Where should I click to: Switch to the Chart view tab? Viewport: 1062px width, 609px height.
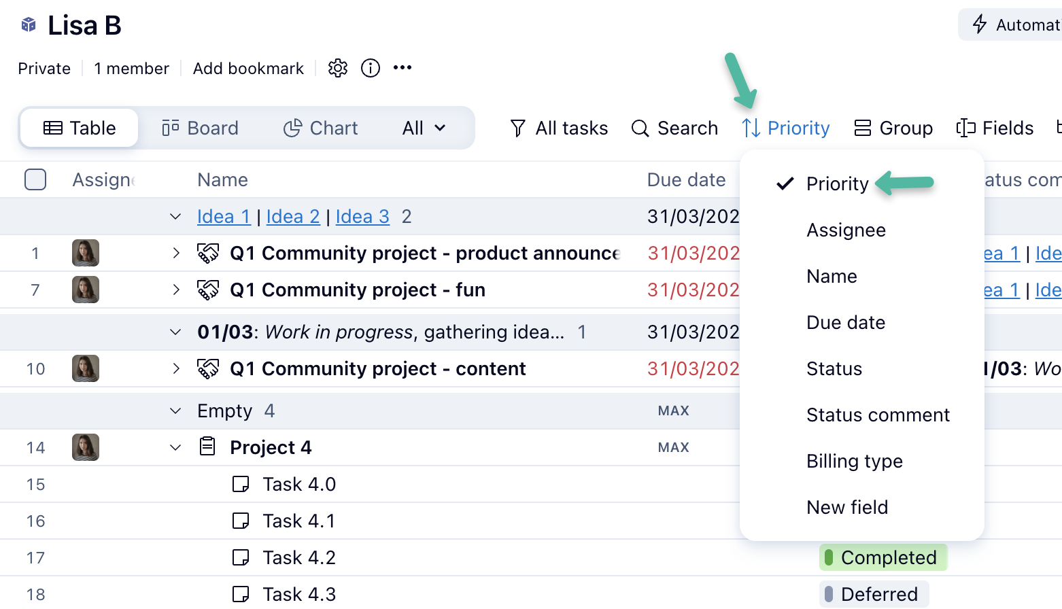click(320, 128)
